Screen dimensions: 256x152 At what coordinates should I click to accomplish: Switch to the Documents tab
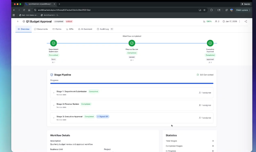[x=41, y=29]
